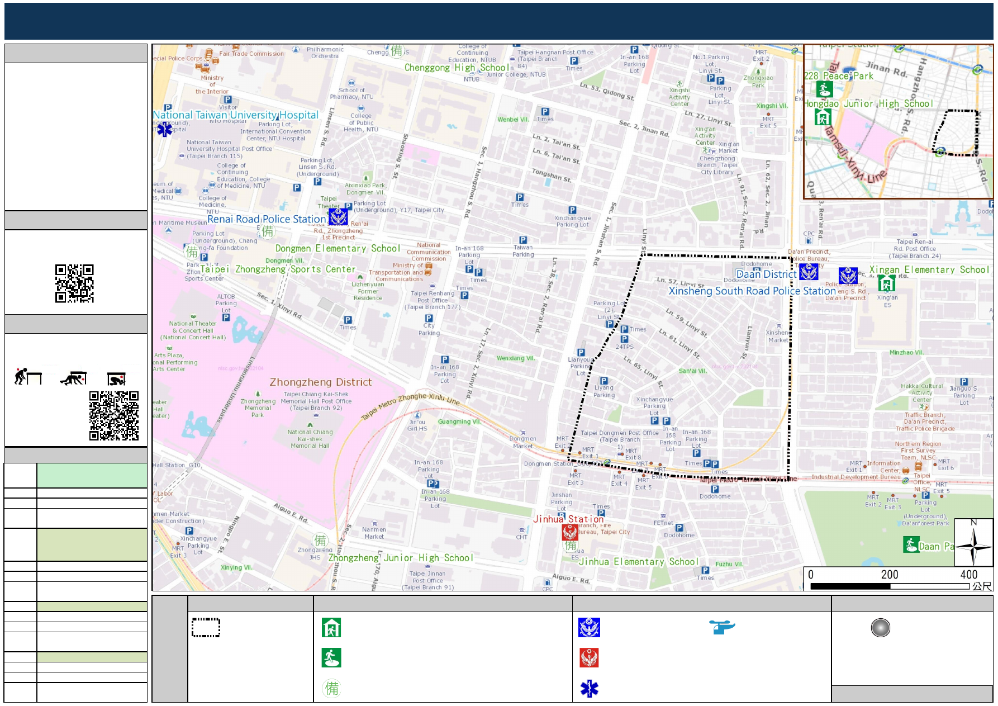The width and height of the screenshot is (998, 706).
Task: Click the 228 Peace Park evacuation icon in the inset
Action: click(x=824, y=89)
